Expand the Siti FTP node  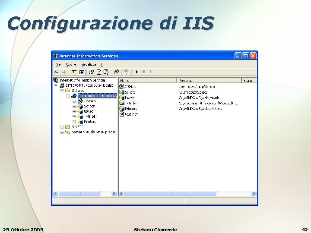point(62,127)
